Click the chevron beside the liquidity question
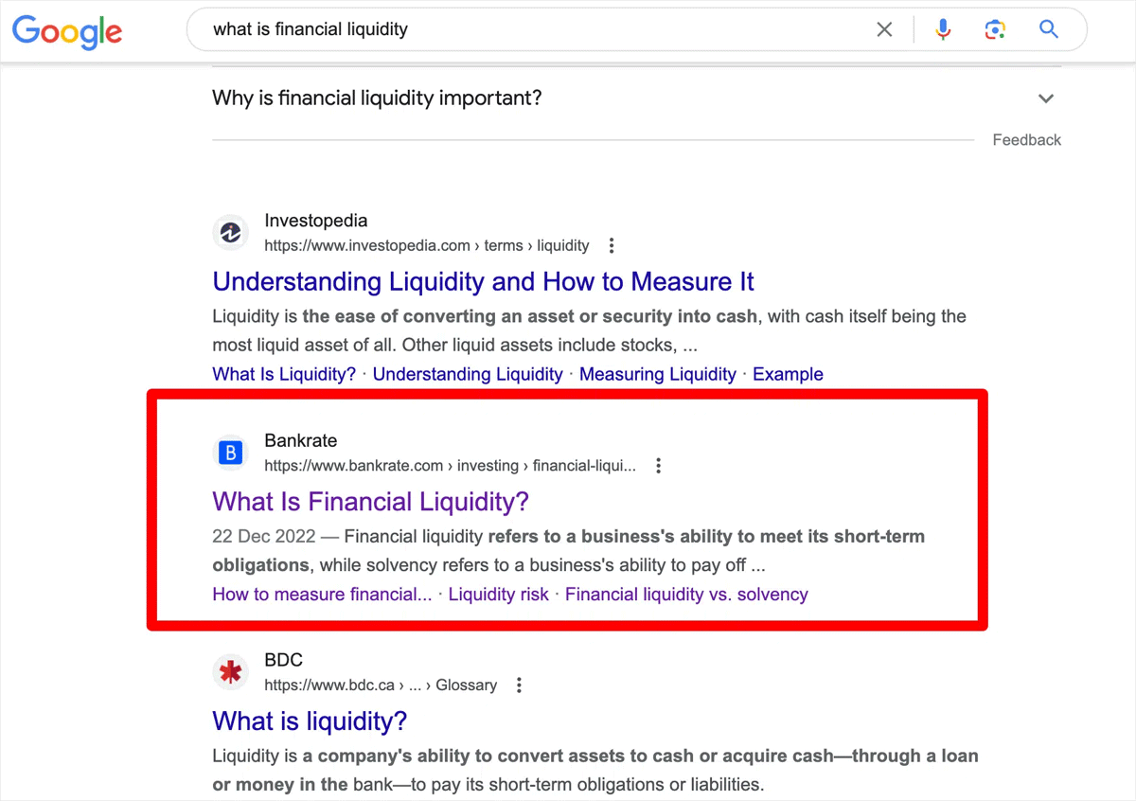Screen dimensions: 1136x801 coord(1046,98)
